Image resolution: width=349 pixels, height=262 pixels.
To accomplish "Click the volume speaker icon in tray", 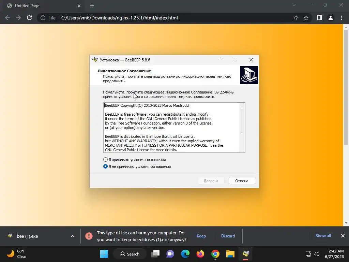I will click(317, 254).
